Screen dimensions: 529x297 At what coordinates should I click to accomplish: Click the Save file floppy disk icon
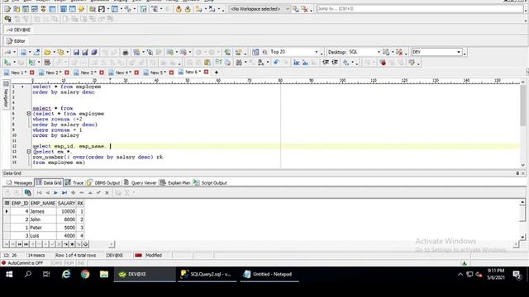(76, 52)
